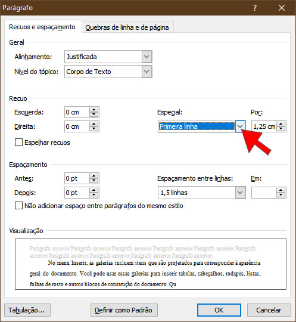Click the Cancelar button

tap(269, 310)
